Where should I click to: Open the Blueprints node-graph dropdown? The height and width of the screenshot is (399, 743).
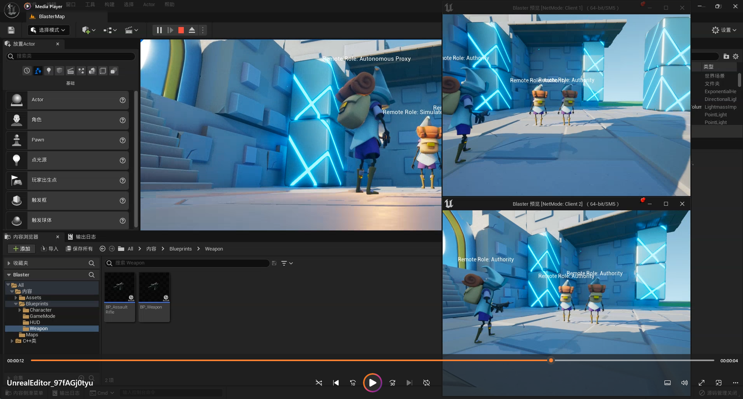(110, 30)
